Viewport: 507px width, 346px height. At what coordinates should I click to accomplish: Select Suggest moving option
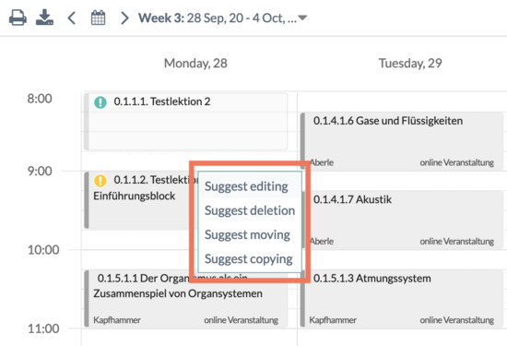[x=249, y=234]
